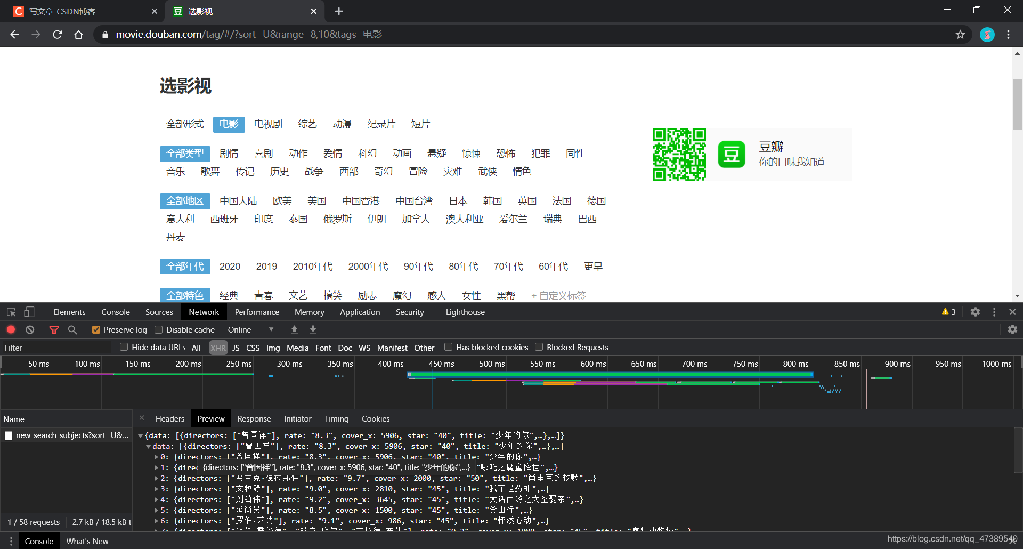Open the console drawer menu dots

click(11, 542)
